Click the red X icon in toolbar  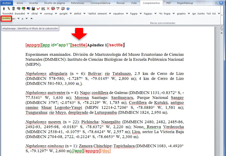point(48,8)
